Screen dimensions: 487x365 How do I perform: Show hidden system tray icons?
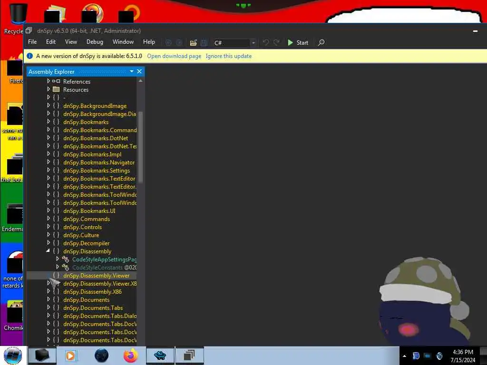[404, 355]
